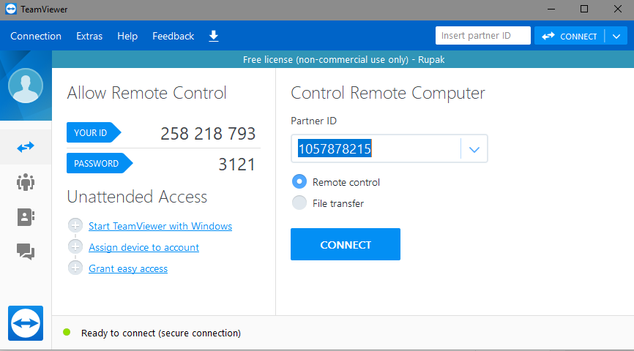Close the TeamViewer window
634x351 pixels.
(x=617, y=9)
